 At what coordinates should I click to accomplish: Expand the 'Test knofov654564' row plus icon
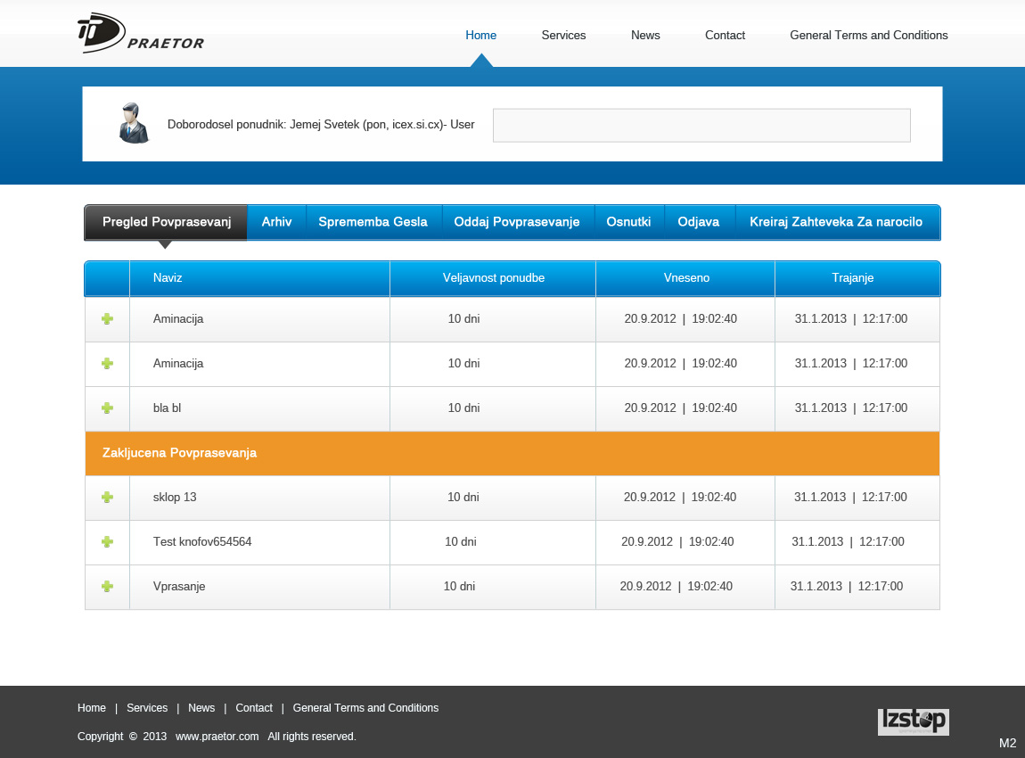107,542
